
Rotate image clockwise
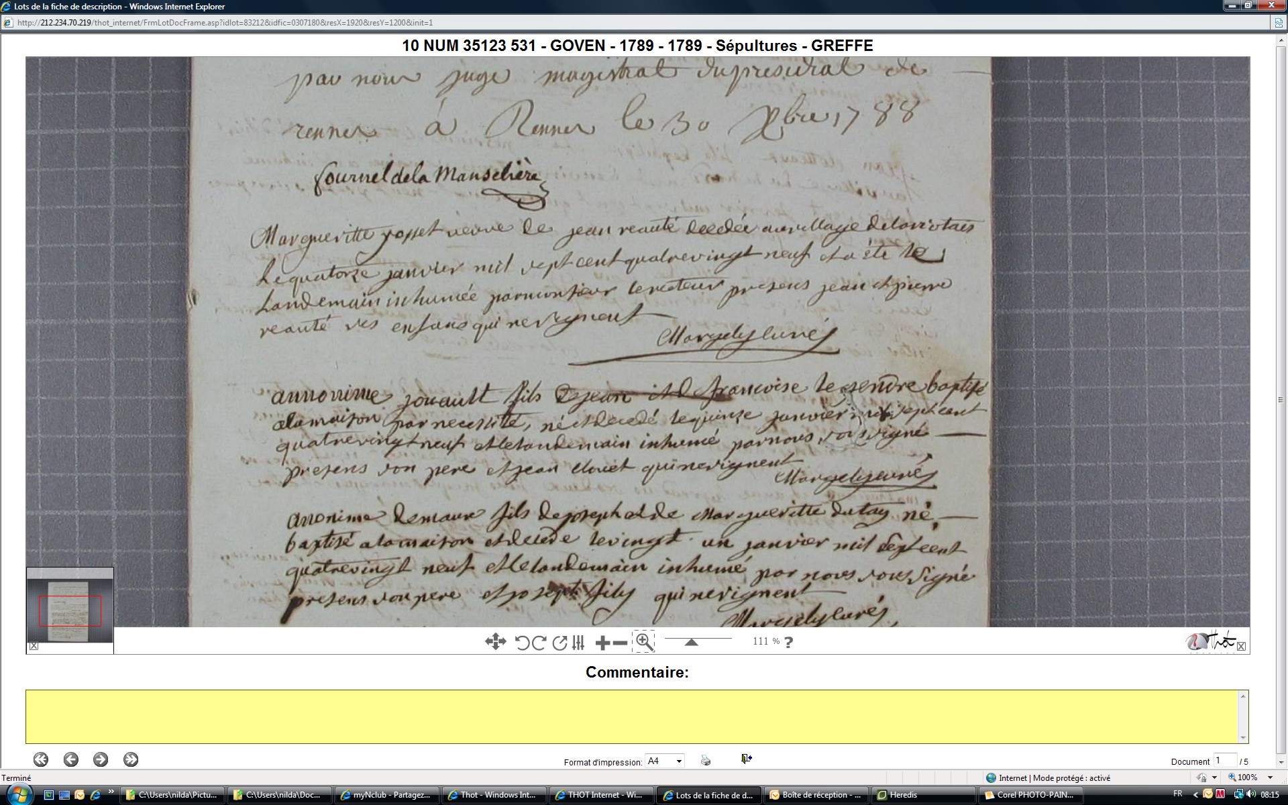click(x=539, y=643)
